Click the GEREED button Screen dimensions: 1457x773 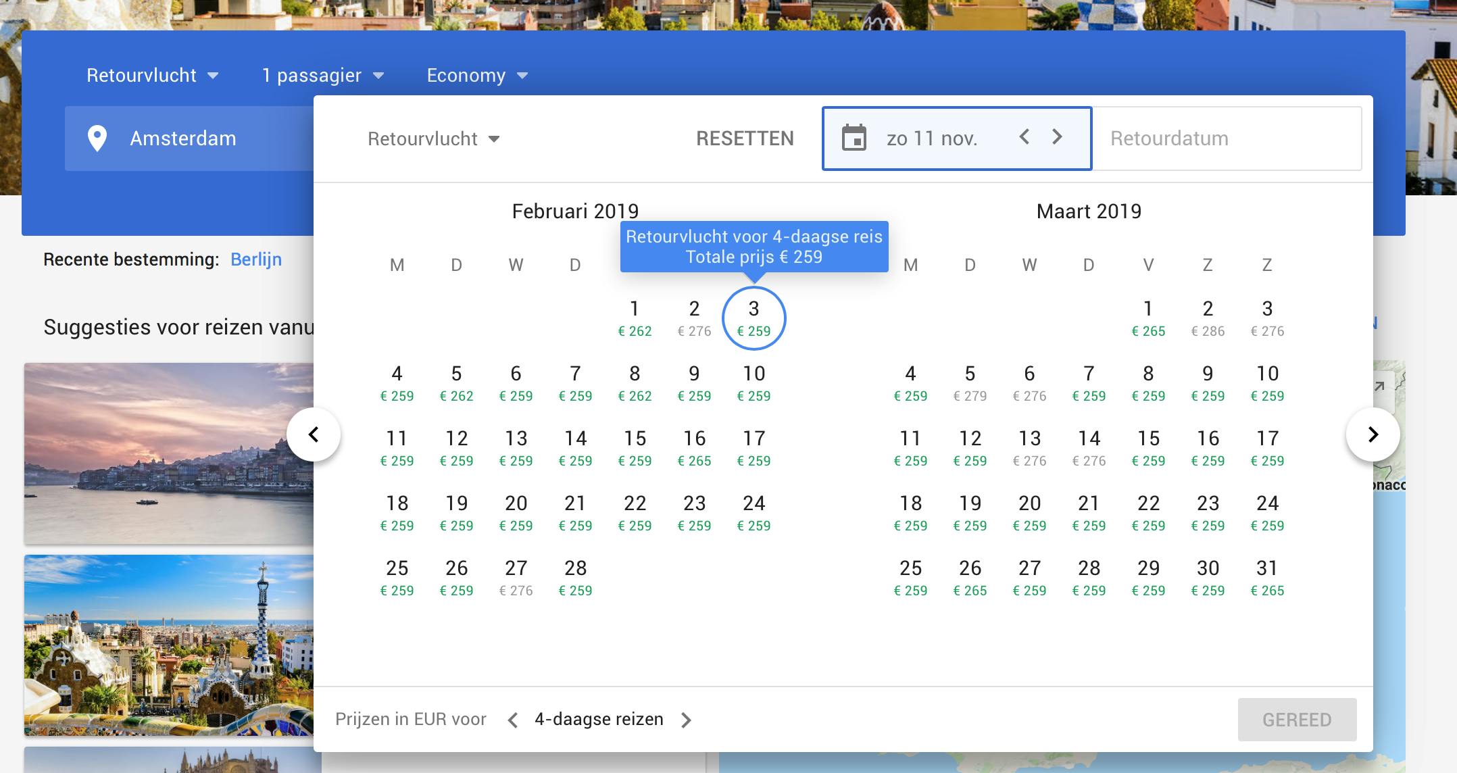pos(1296,720)
